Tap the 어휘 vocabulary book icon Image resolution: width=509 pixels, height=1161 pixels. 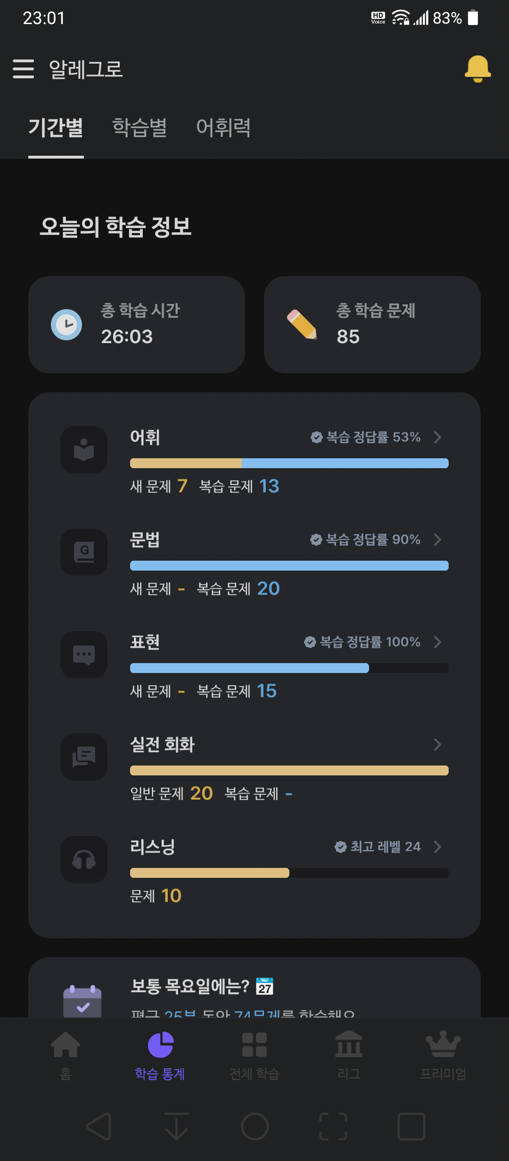pos(84,450)
